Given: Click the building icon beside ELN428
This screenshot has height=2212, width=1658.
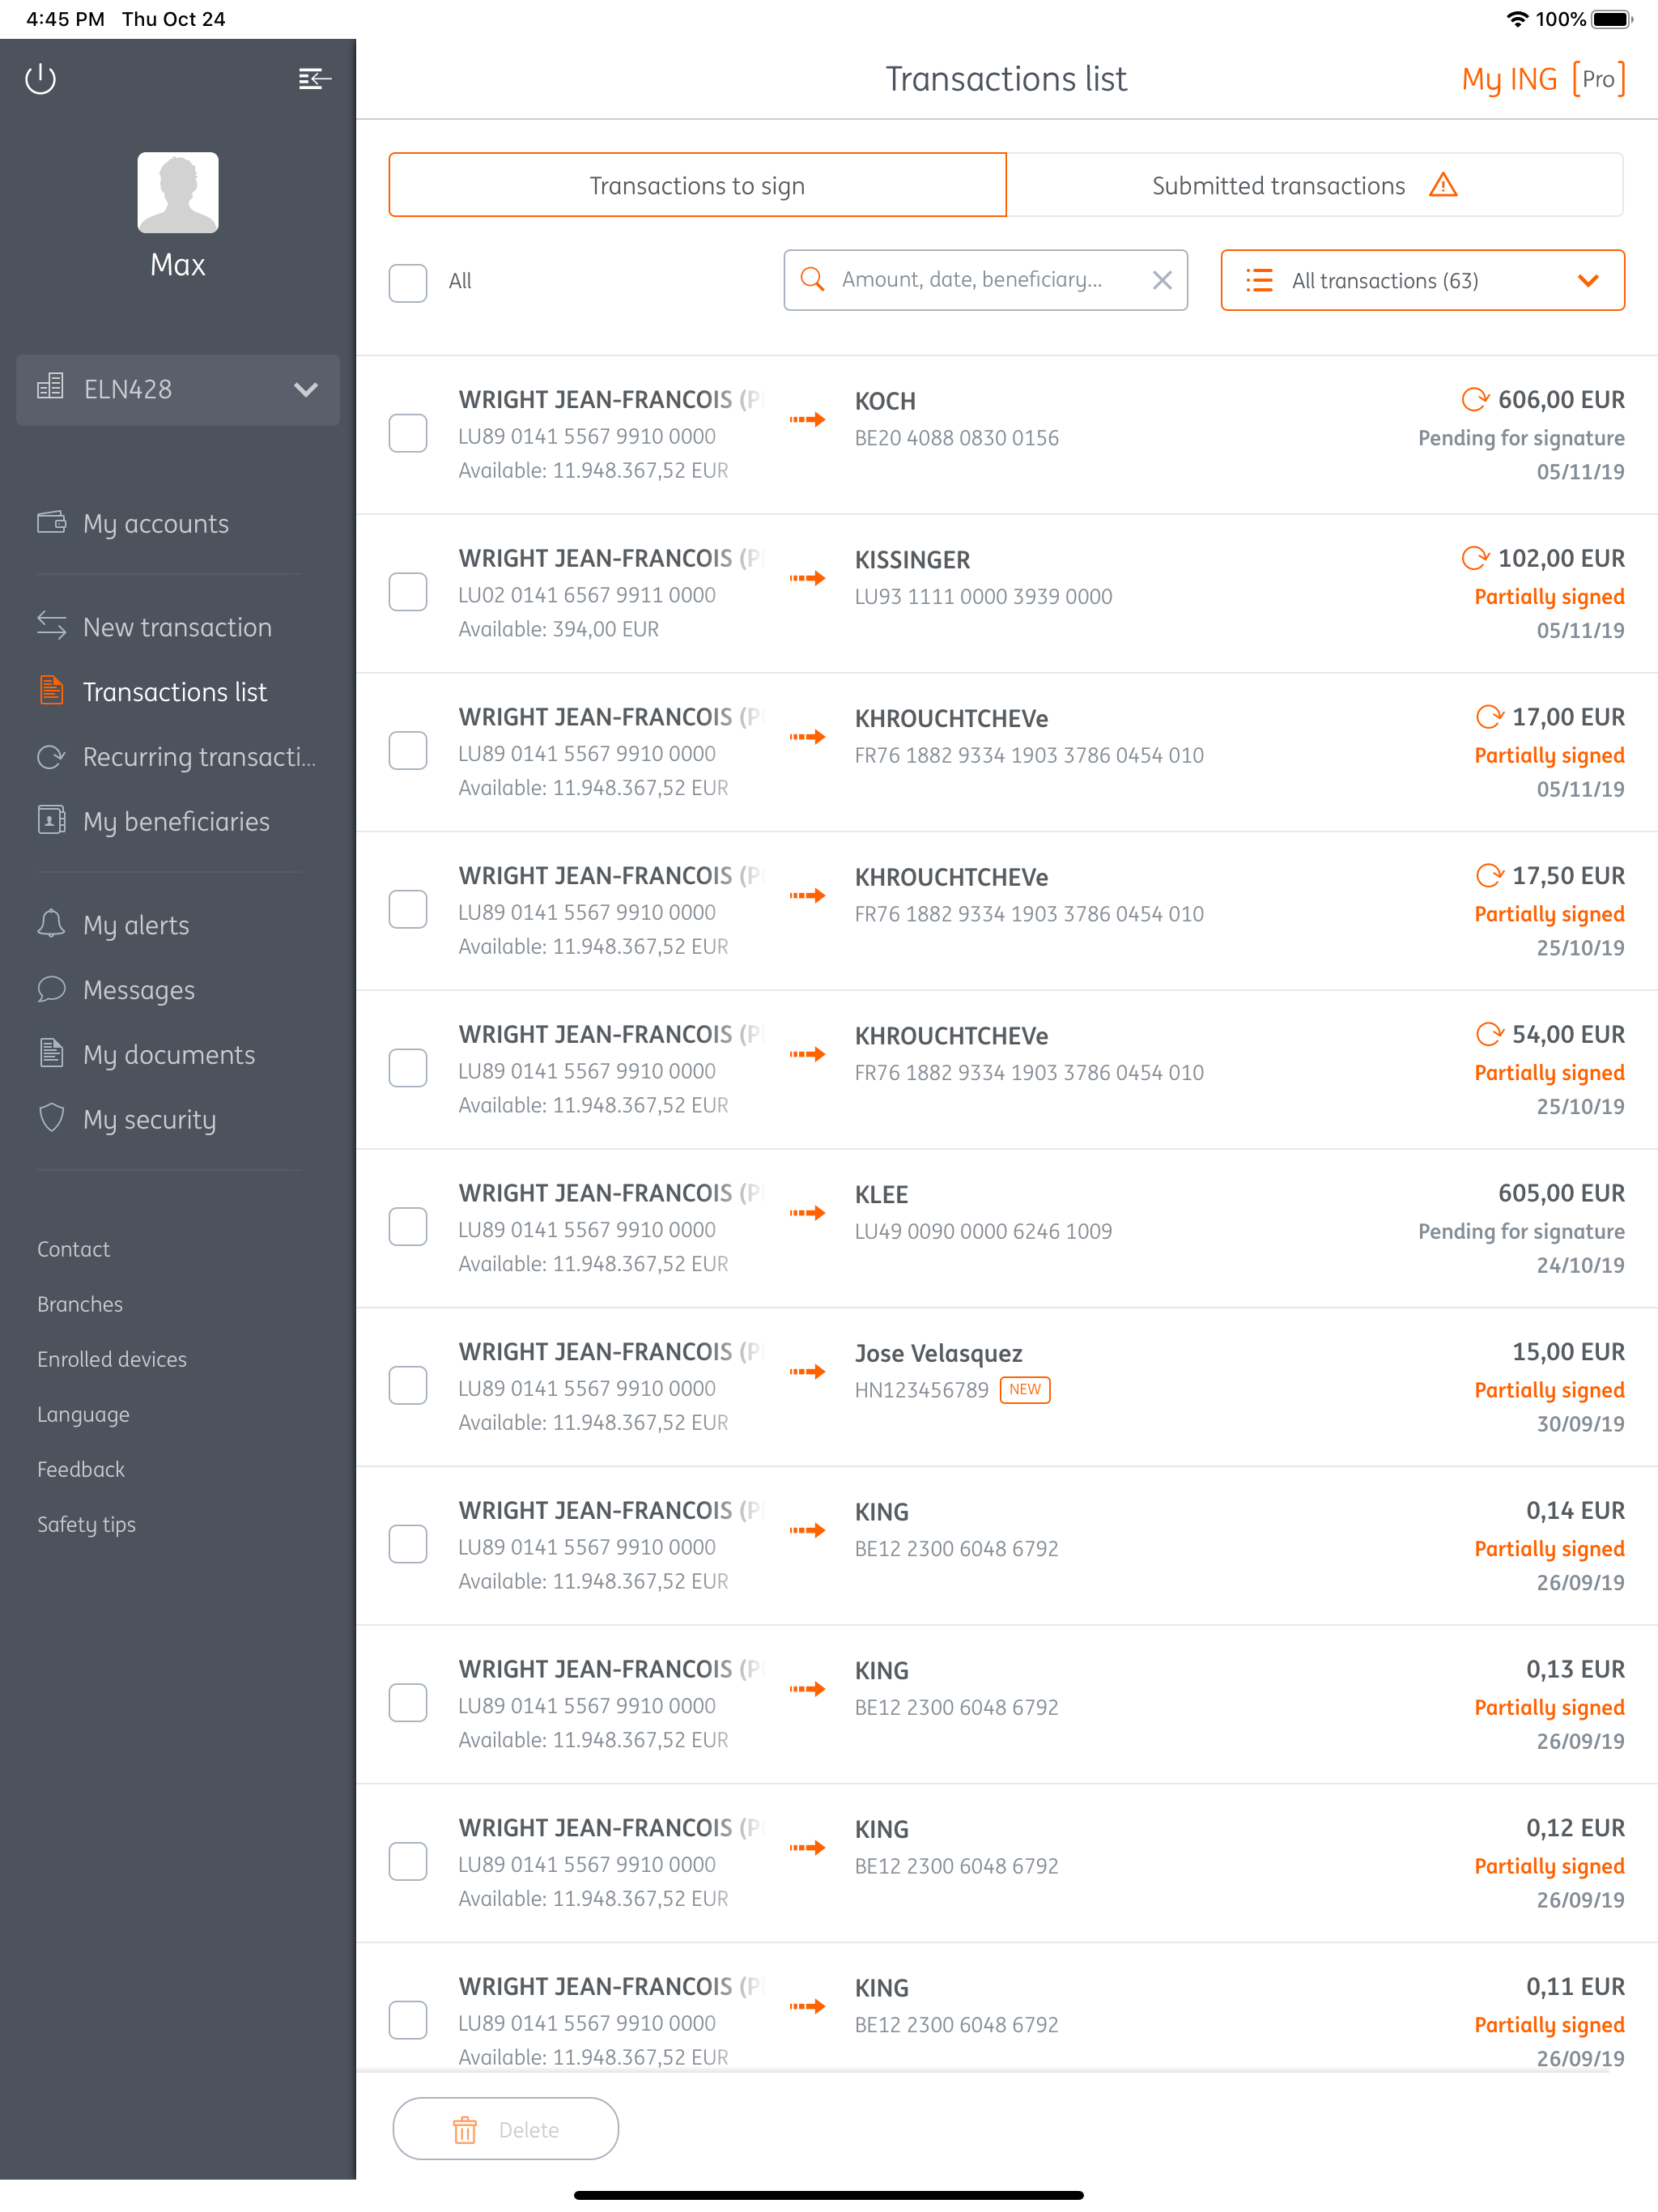Looking at the screenshot, I should pos(51,387).
